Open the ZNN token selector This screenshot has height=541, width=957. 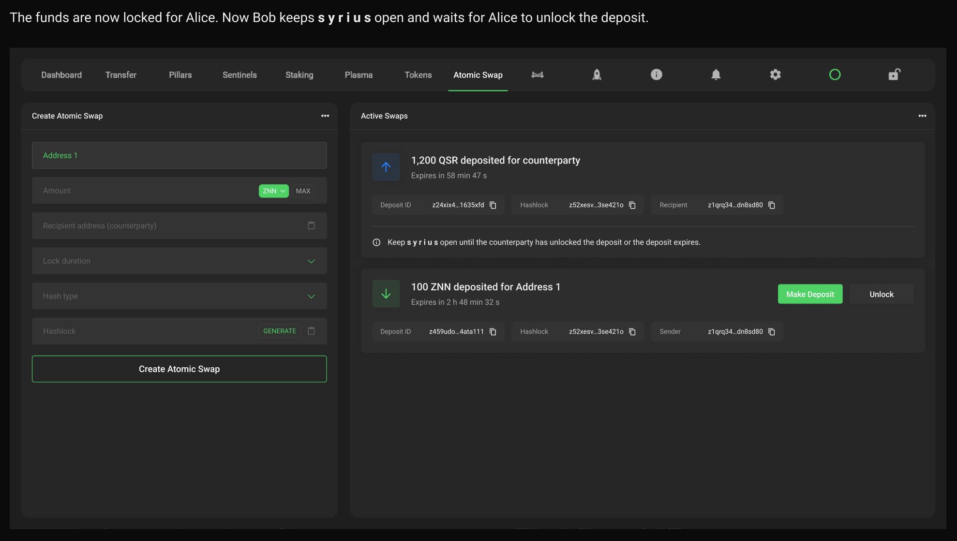coord(273,191)
